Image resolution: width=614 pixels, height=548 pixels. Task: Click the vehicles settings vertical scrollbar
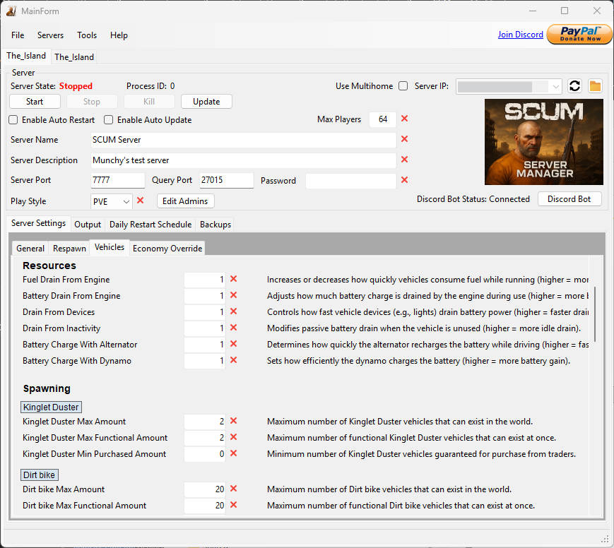pyautogui.click(x=595, y=314)
